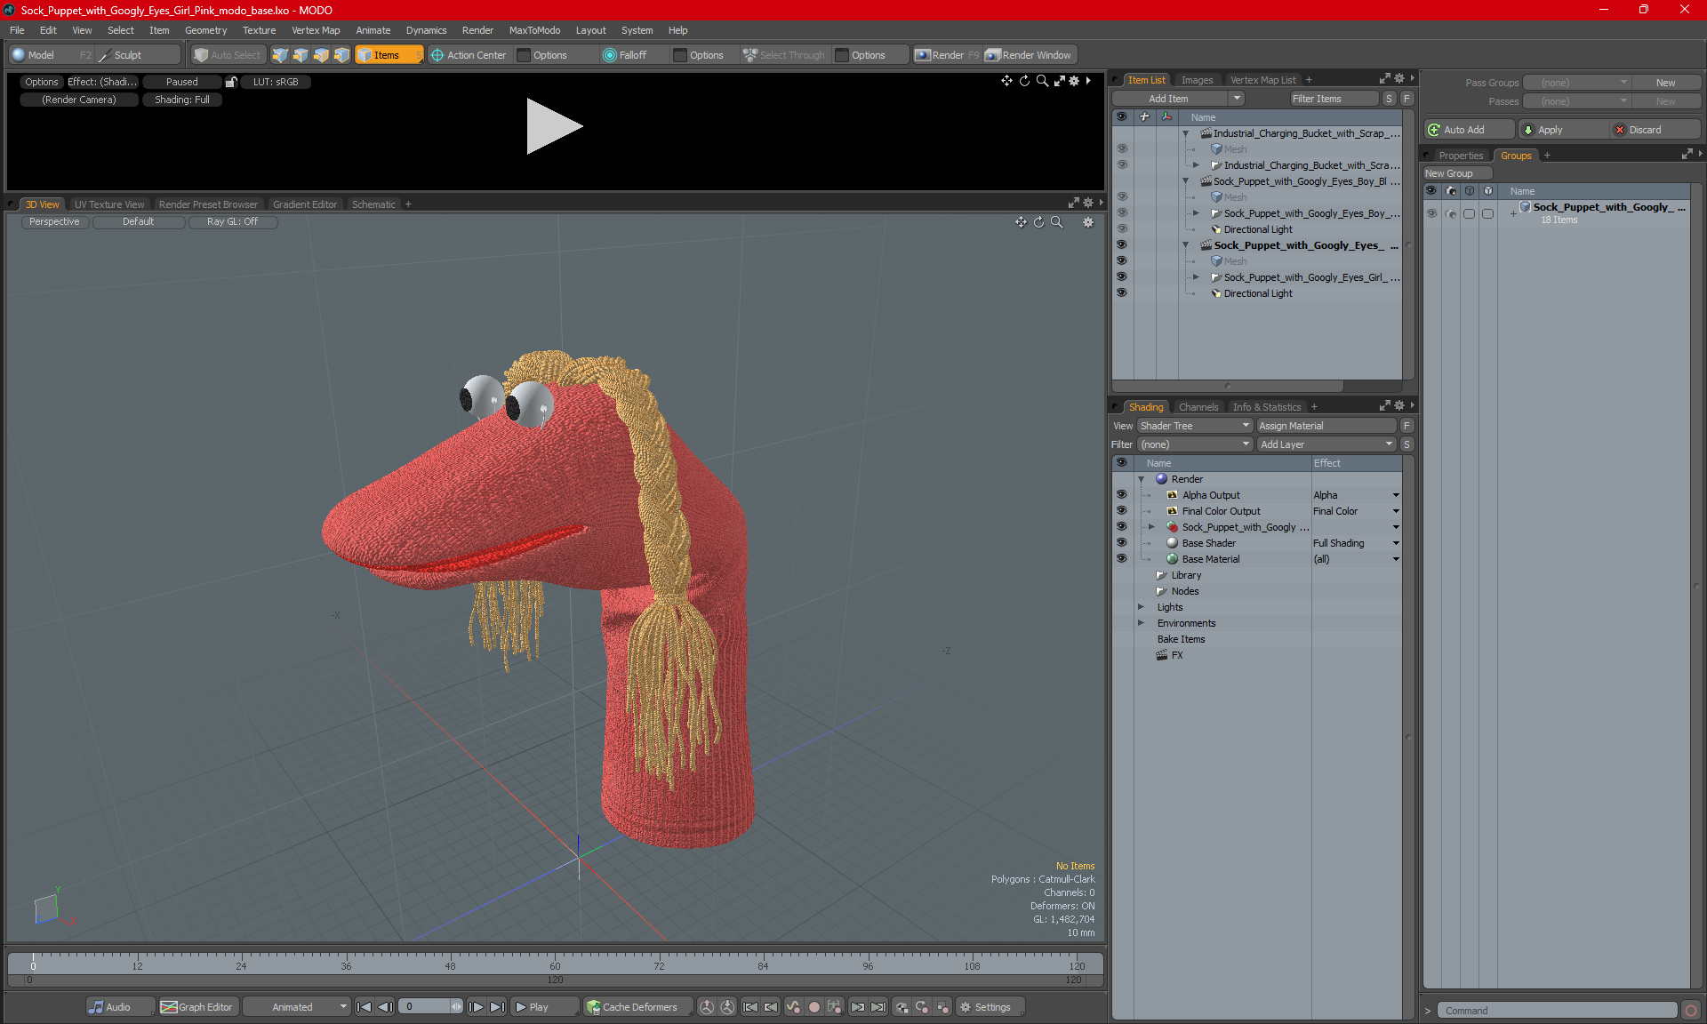Start the render preview play button

click(554, 126)
